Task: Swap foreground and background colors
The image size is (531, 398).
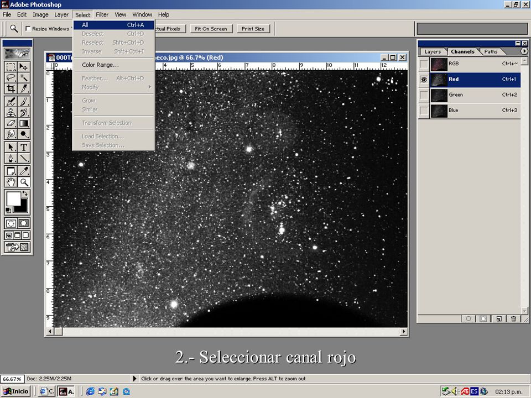Action: (25, 194)
